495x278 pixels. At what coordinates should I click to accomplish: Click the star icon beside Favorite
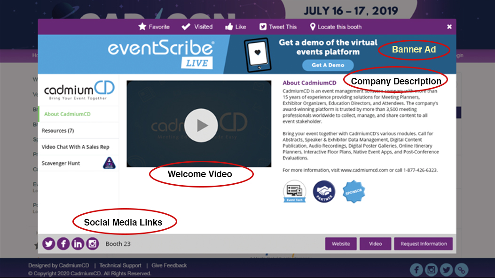pyautogui.click(x=142, y=26)
